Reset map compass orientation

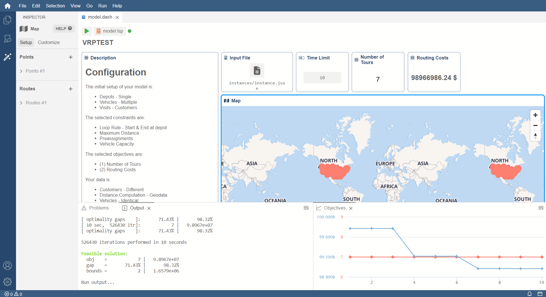click(x=535, y=136)
